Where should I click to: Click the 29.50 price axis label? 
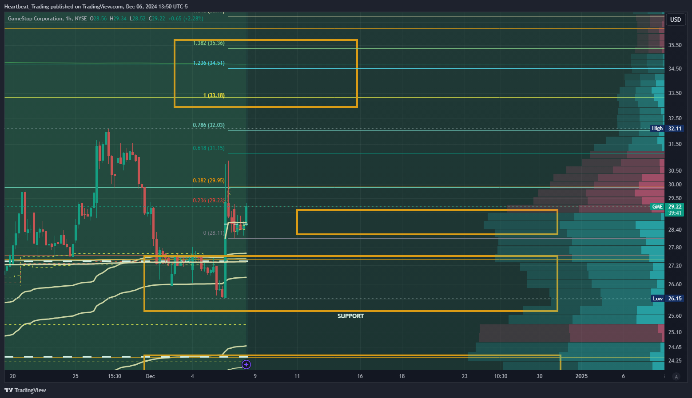coord(675,198)
